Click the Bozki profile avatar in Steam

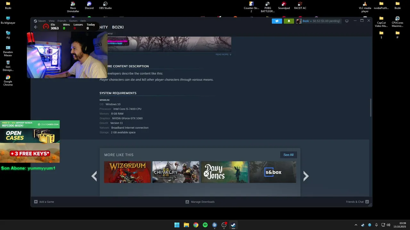tap(299, 21)
